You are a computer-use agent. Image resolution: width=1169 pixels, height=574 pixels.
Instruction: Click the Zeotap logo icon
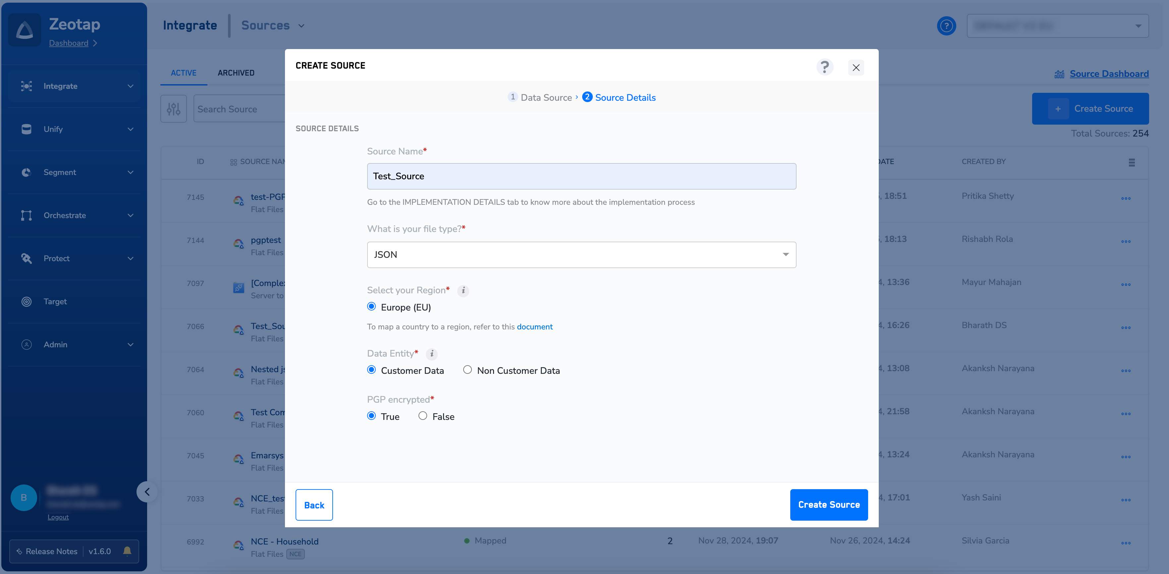pos(25,30)
